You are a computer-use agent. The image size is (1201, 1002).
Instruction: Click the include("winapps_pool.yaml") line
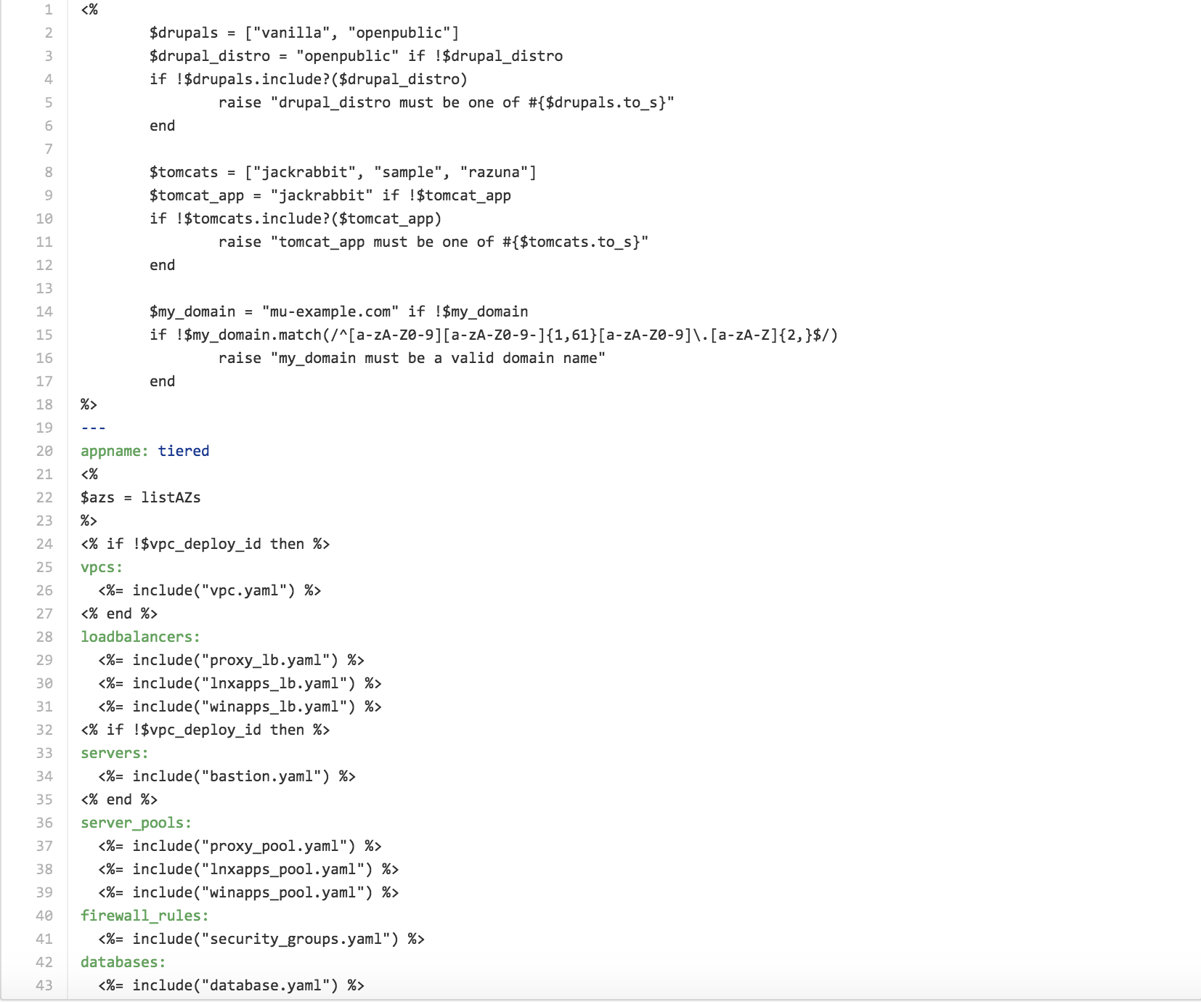(x=248, y=892)
